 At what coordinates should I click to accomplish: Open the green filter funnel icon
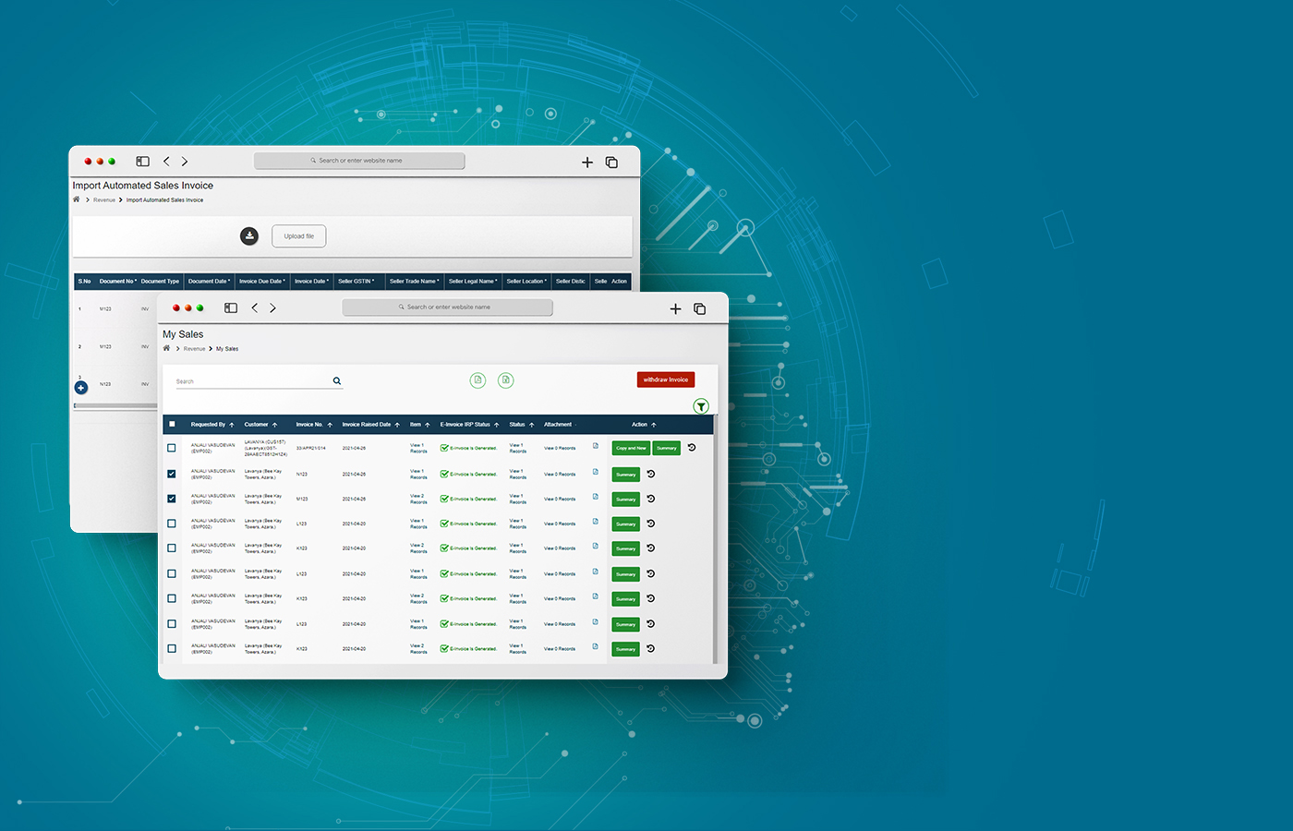(701, 406)
